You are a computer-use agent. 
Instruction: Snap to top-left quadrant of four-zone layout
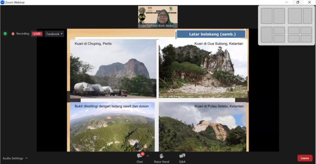[294, 31]
